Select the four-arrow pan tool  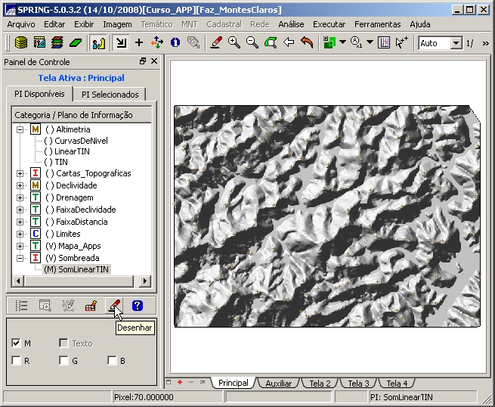pos(157,43)
